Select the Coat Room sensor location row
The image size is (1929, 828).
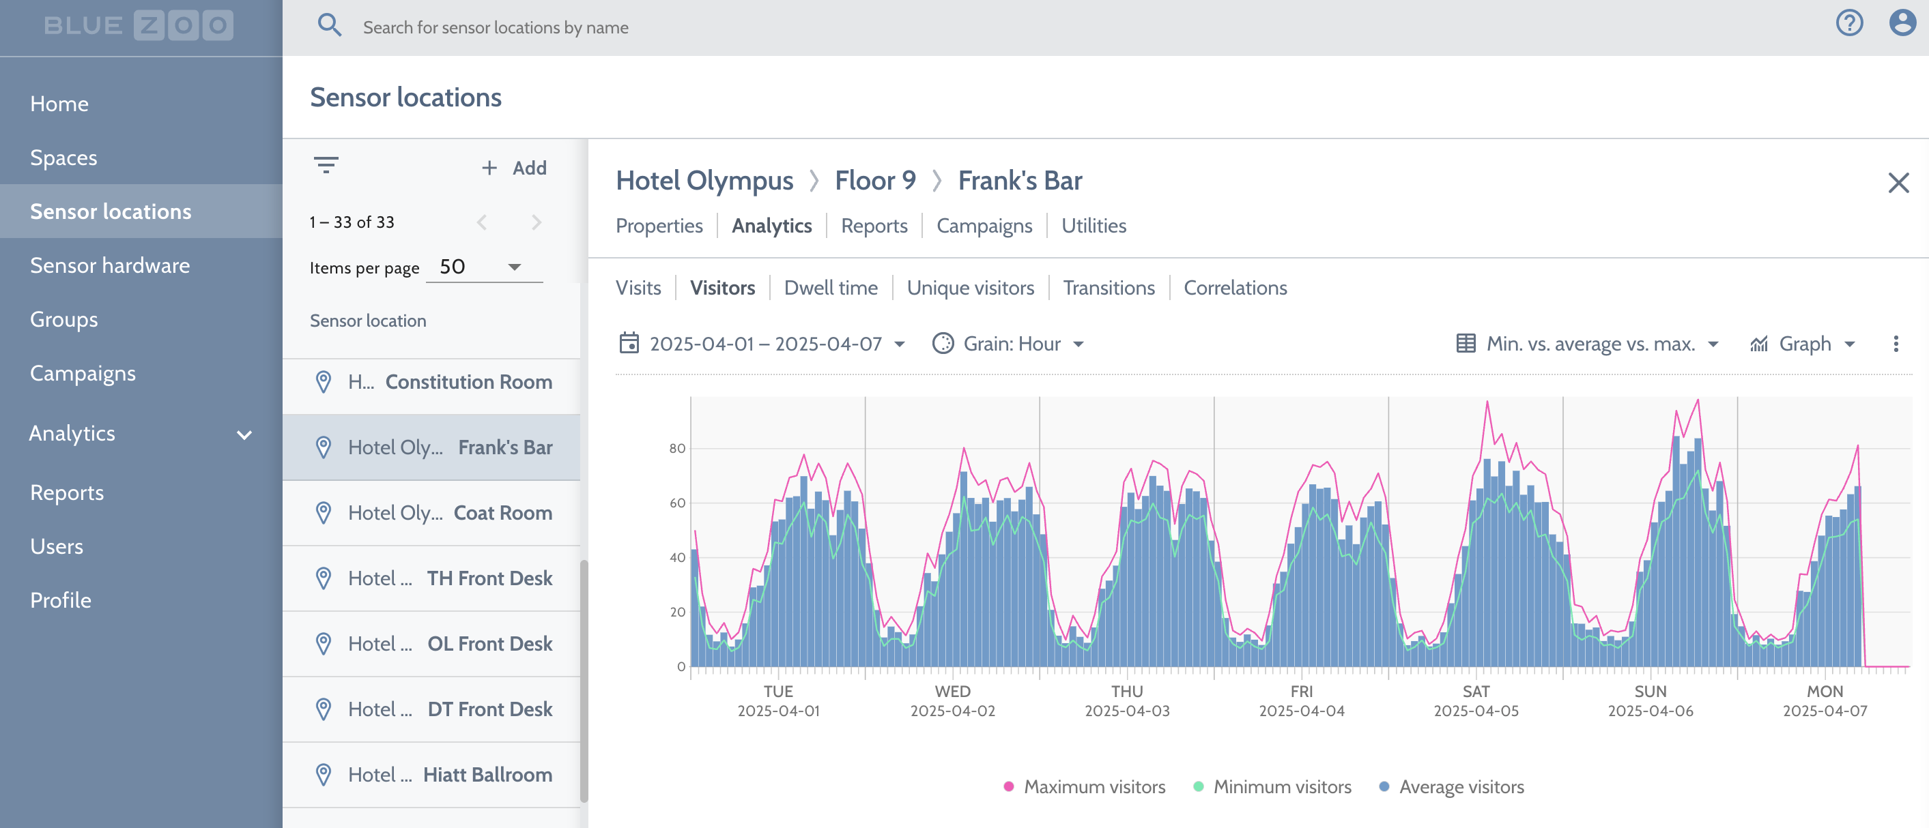click(431, 513)
